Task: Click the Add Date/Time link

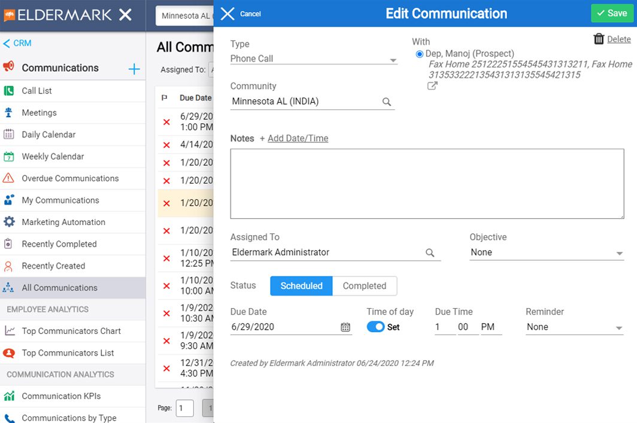Action: tap(298, 138)
